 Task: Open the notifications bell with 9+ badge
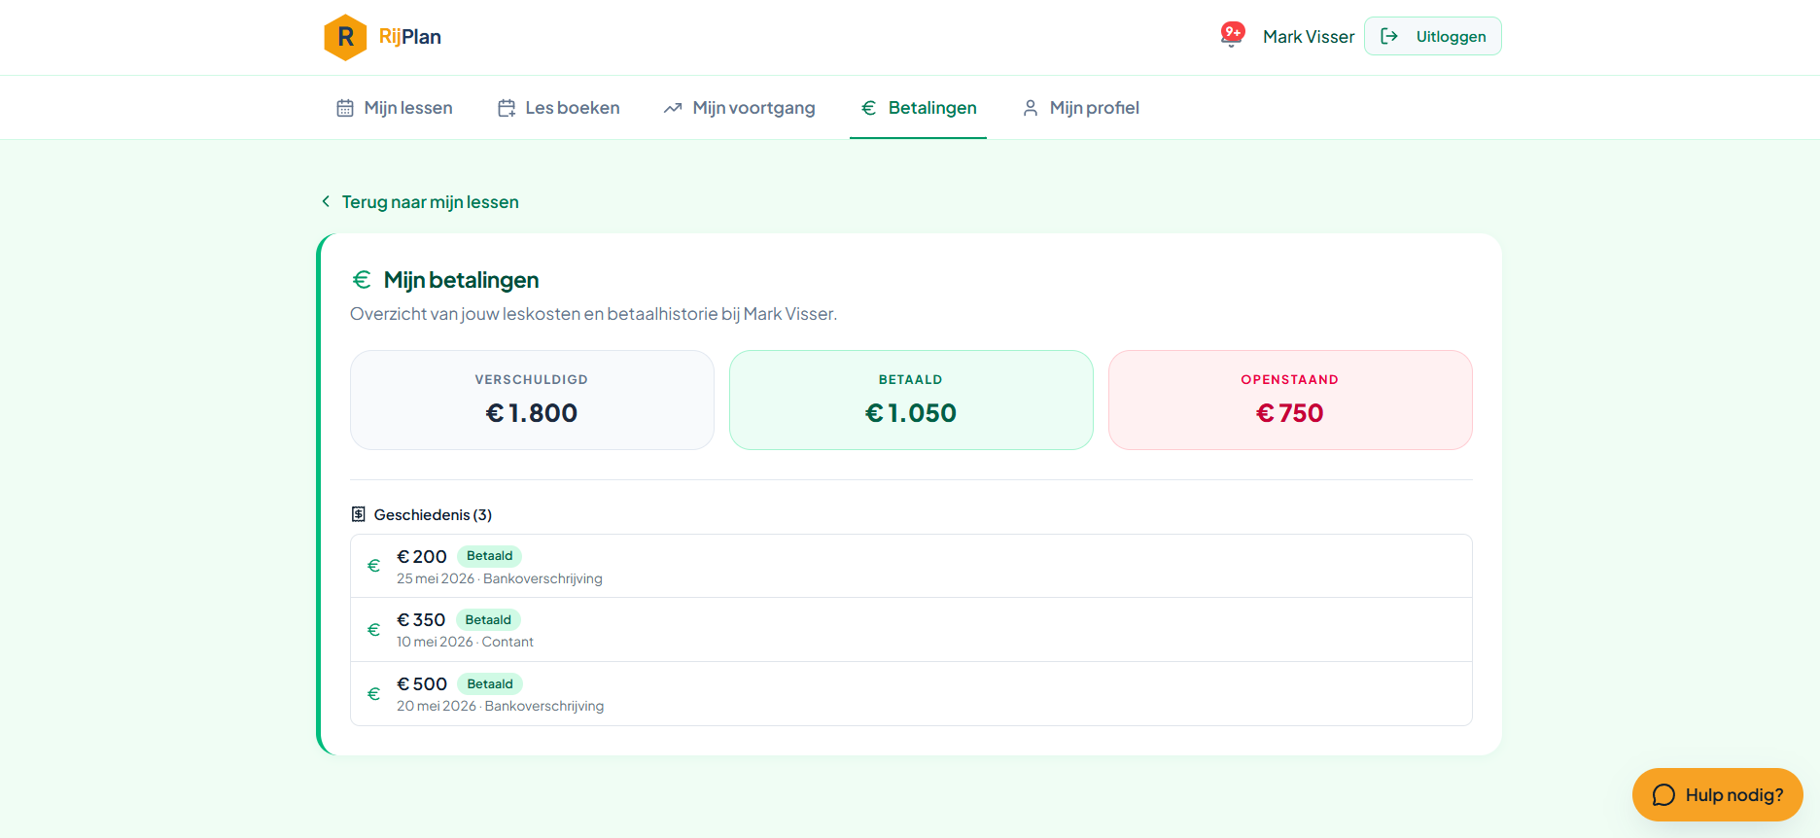click(1232, 36)
